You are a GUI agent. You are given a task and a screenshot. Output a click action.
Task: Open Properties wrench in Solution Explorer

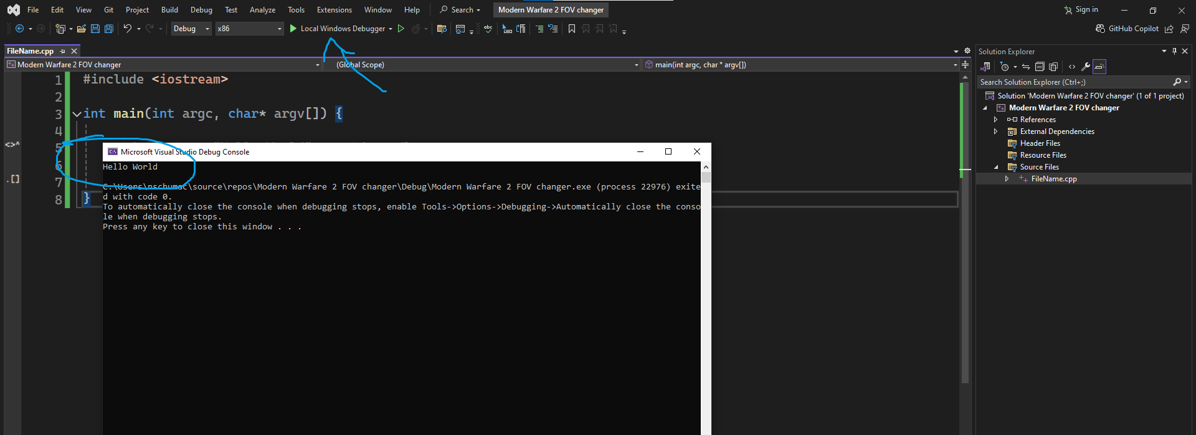point(1086,67)
